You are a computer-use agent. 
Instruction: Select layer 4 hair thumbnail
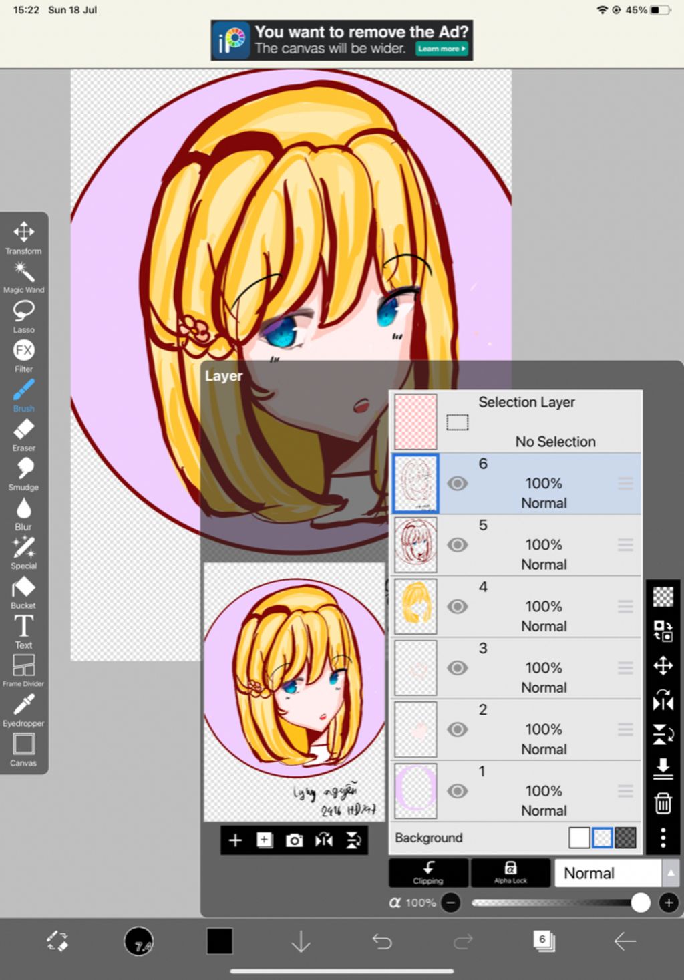(x=415, y=606)
